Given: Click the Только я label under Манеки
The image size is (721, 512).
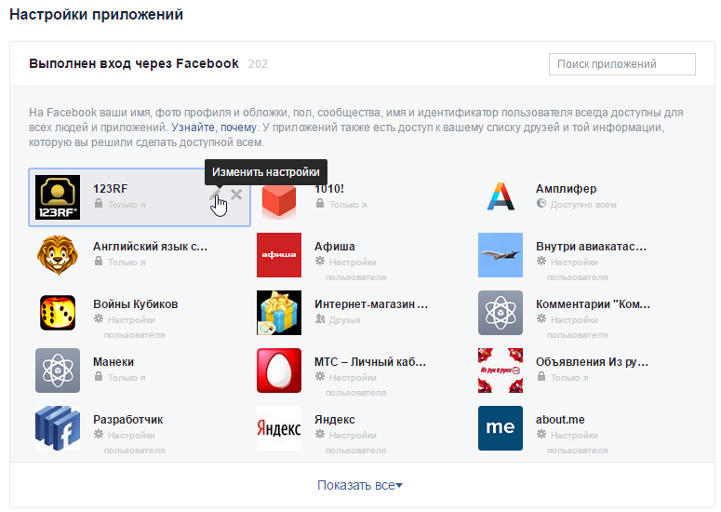Looking at the screenshot, I should point(127,378).
